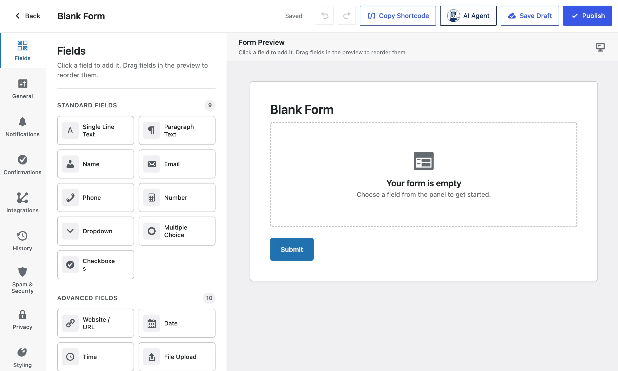618x371 pixels.
Task: Toggle the desktop preview device icon
Action: [x=600, y=47]
